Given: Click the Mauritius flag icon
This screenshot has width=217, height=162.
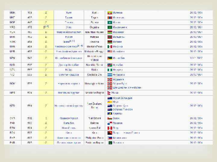Looking at the screenshot, I should (110, 32).
